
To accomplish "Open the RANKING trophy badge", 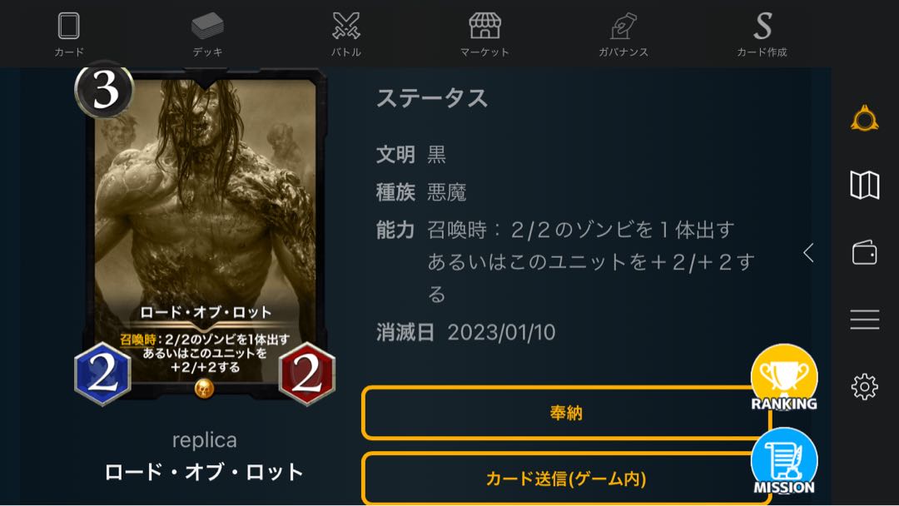I will pos(784,378).
